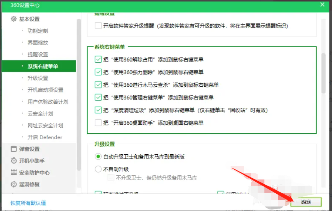
Task: Enable 开启360桌面助手 desktop menu checkbox
Action: pos(98,123)
